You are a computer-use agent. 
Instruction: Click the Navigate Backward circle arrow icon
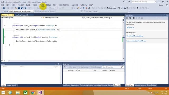point(4,8)
